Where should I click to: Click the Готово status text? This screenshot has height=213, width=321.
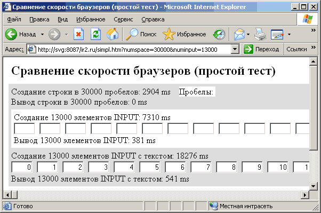[x=23, y=206]
